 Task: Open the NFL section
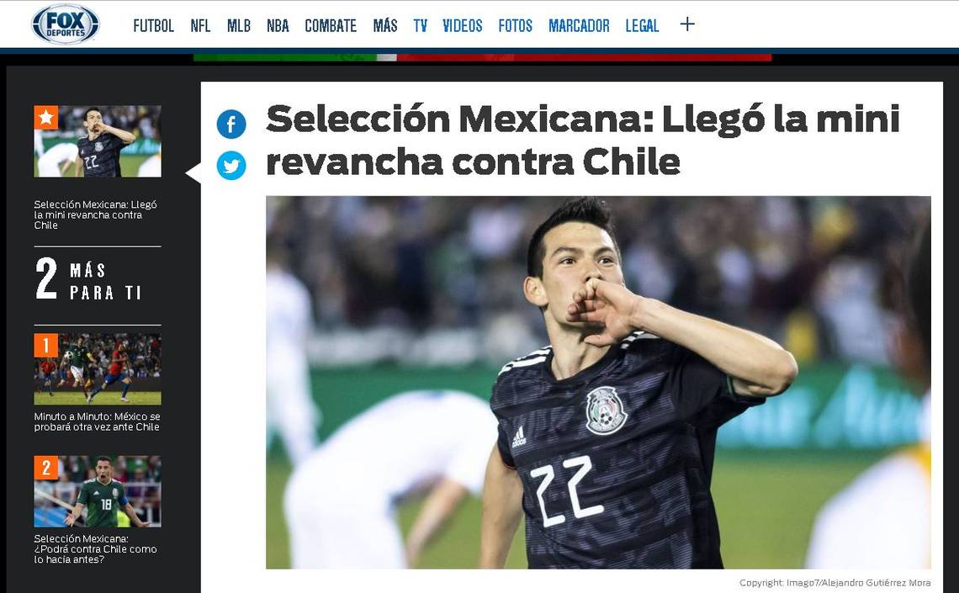pyautogui.click(x=200, y=26)
